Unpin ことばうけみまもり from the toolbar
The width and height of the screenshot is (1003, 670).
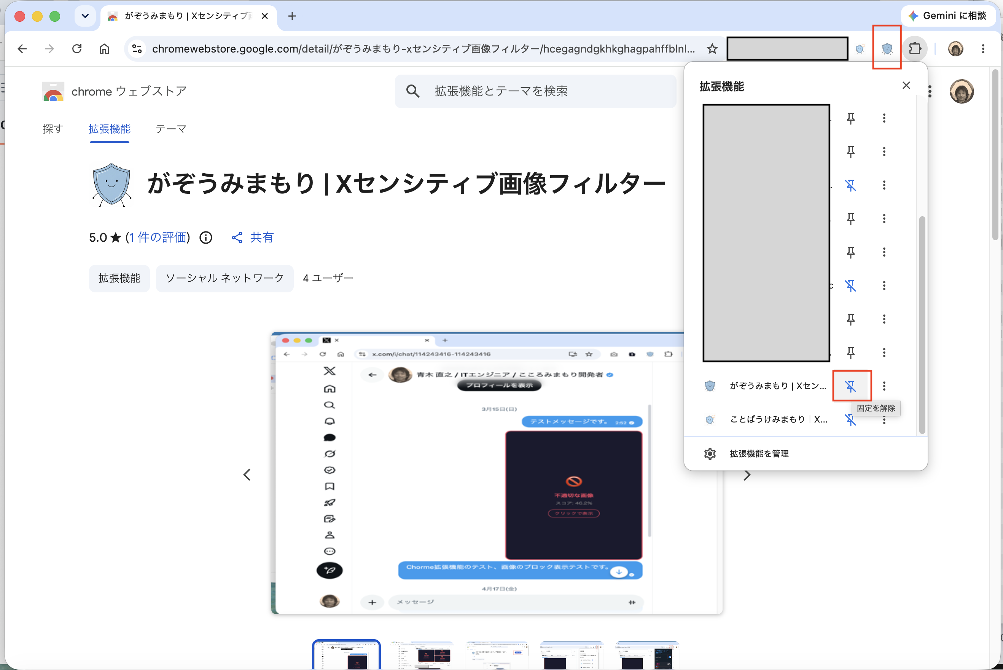[850, 420]
